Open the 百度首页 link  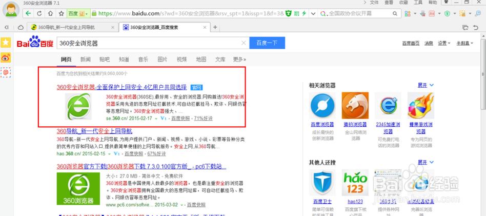pos(411,43)
